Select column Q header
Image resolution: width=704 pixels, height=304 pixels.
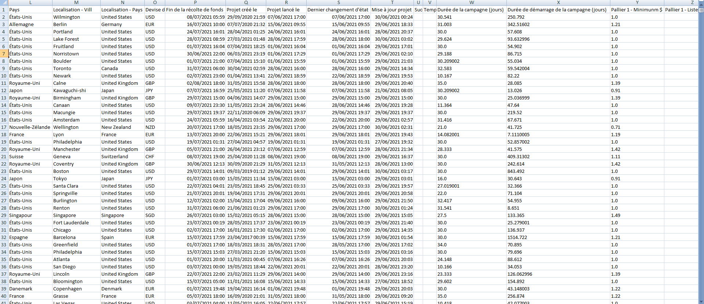coord(246,3)
